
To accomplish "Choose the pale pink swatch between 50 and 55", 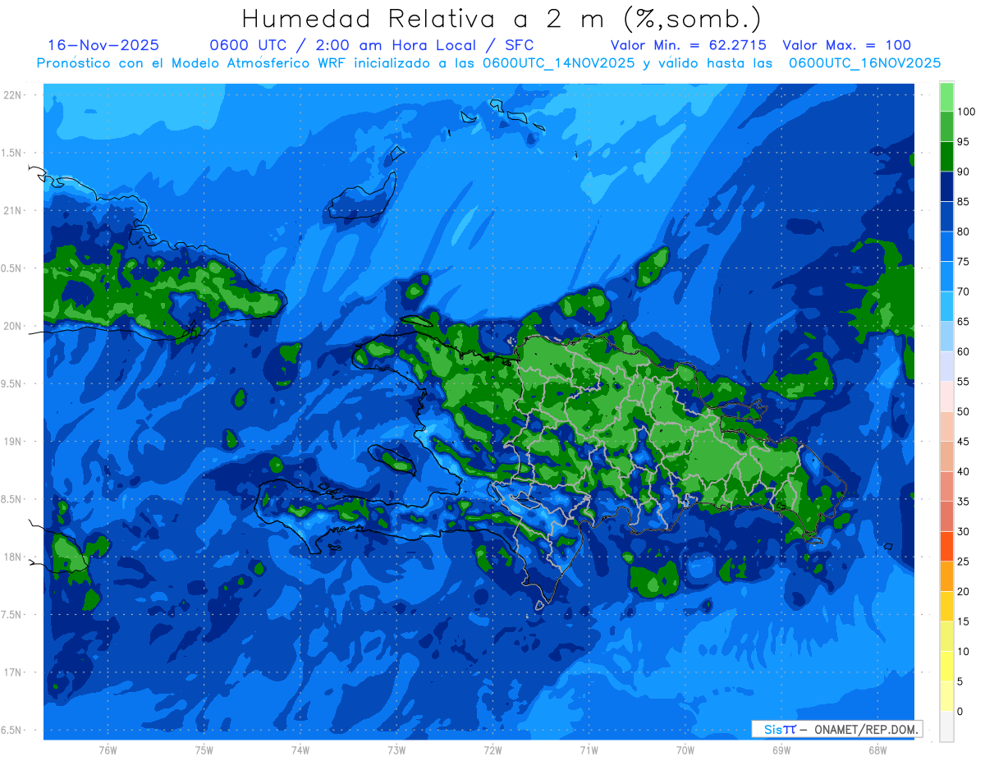I will [946, 397].
